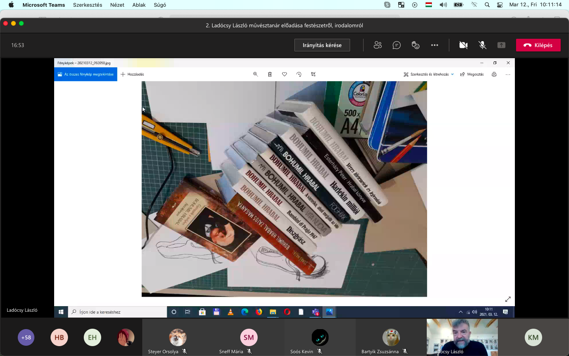Click zoom magnifier in shared Photos app
The image size is (569, 356).
click(256, 74)
